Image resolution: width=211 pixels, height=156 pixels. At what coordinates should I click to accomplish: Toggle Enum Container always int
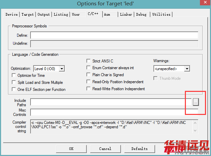(x=89, y=68)
